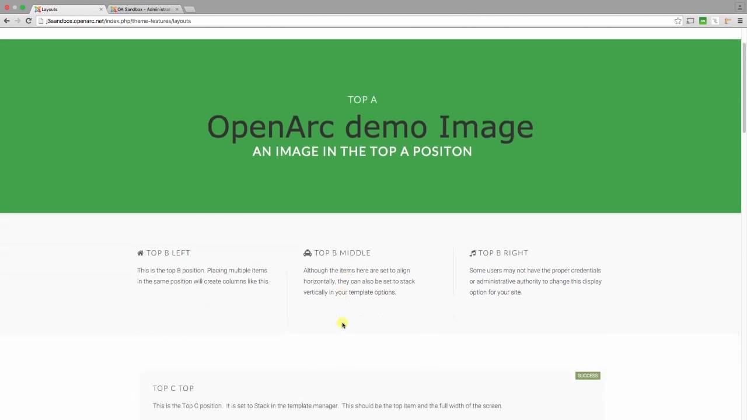Click the music note icon beside Top B Right
Image resolution: width=747 pixels, height=420 pixels.
pyautogui.click(x=473, y=253)
